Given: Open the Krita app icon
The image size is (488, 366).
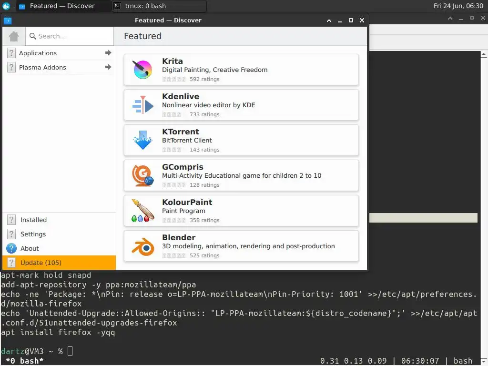Looking at the screenshot, I should point(142,70).
